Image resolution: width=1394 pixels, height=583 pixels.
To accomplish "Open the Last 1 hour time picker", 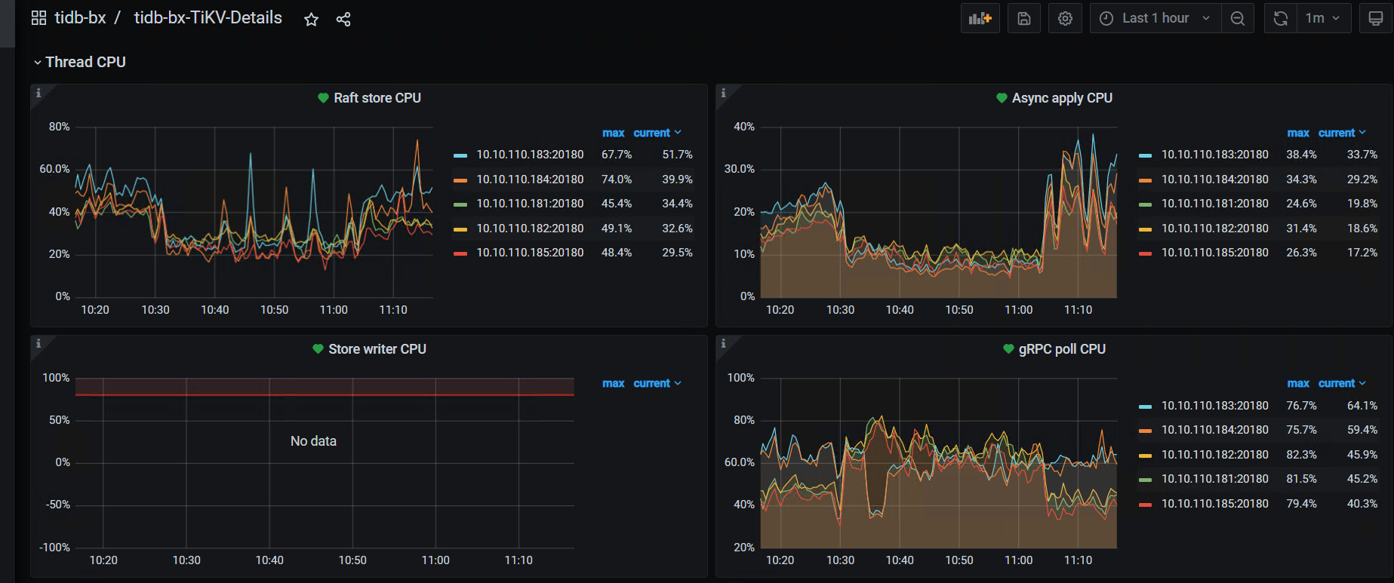I will tap(1156, 19).
